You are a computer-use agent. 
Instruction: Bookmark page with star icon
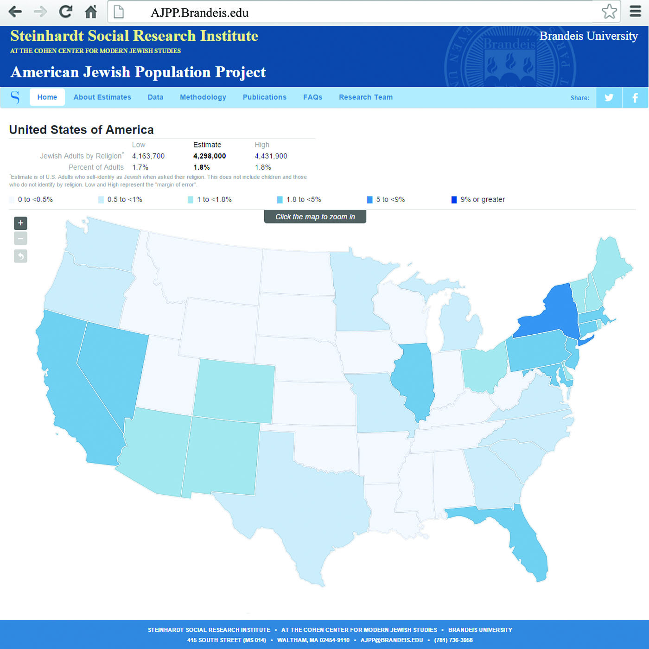click(609, 12)
